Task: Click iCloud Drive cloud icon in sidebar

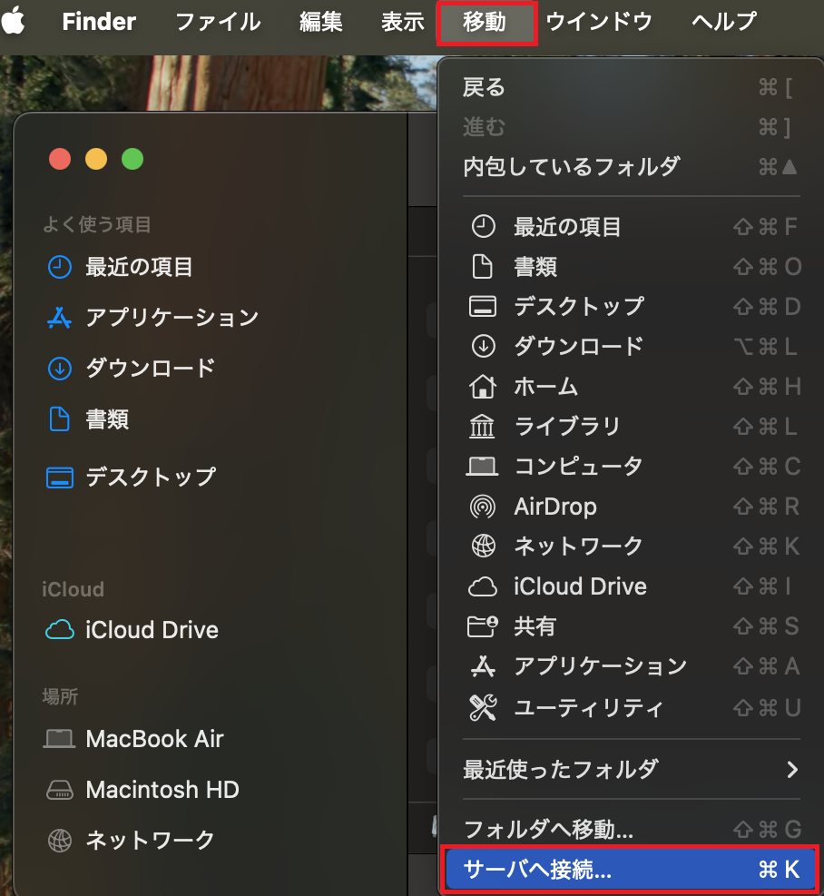Action: pyautogui.click(x=60, y=630)
